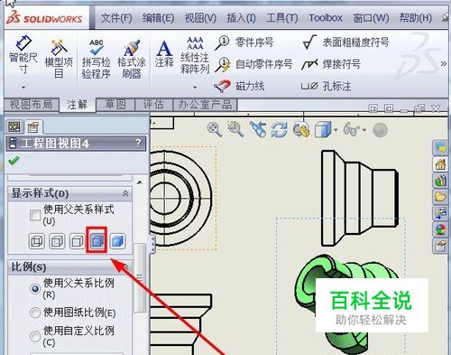
Task: Switch to 视图布局 tab
Action: point(32,105)
